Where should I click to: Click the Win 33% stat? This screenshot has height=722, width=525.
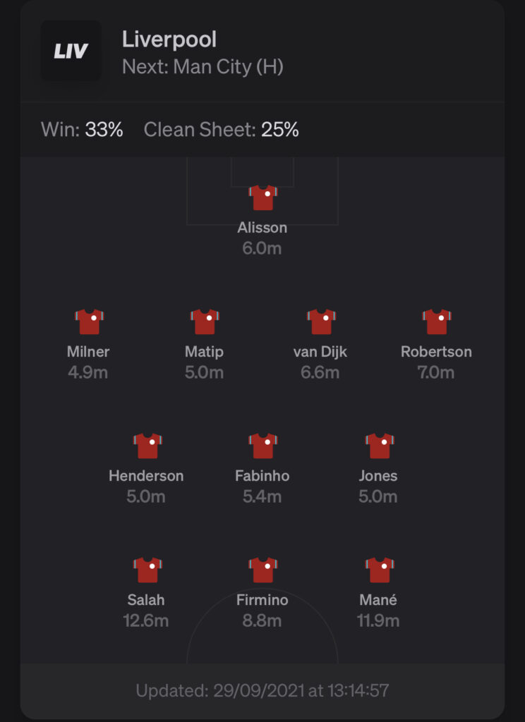(82, 130)
